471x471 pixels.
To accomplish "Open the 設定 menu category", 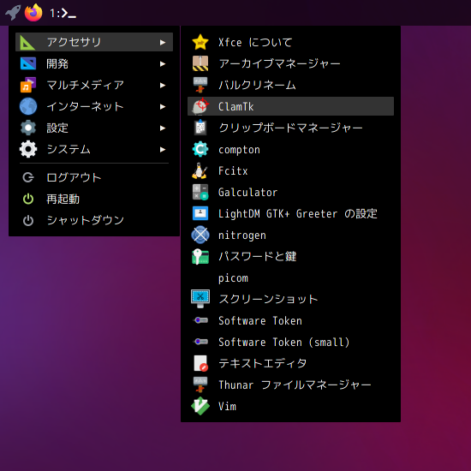I will pyautogui.click(x=94, y=128).
